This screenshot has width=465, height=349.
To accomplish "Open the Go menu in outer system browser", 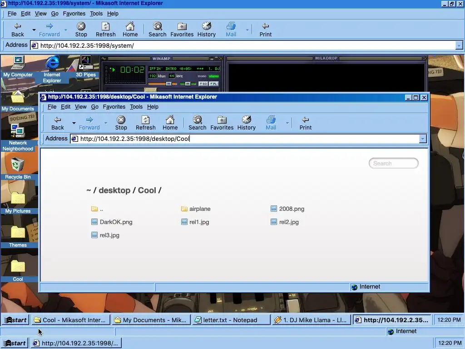I will coord(54,14).
